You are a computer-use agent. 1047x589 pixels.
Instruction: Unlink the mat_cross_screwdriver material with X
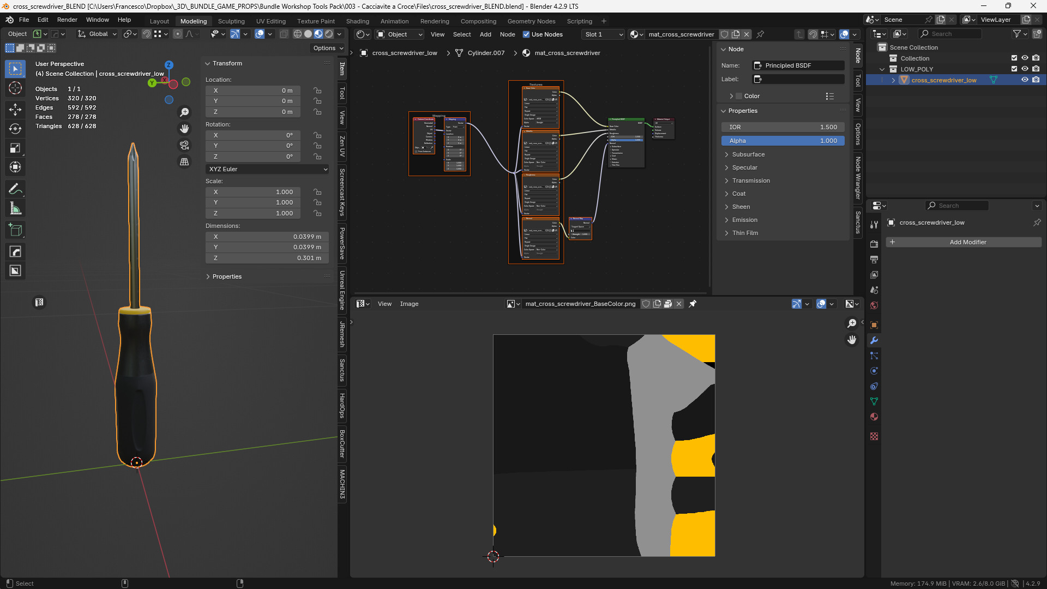coord(747,34)
